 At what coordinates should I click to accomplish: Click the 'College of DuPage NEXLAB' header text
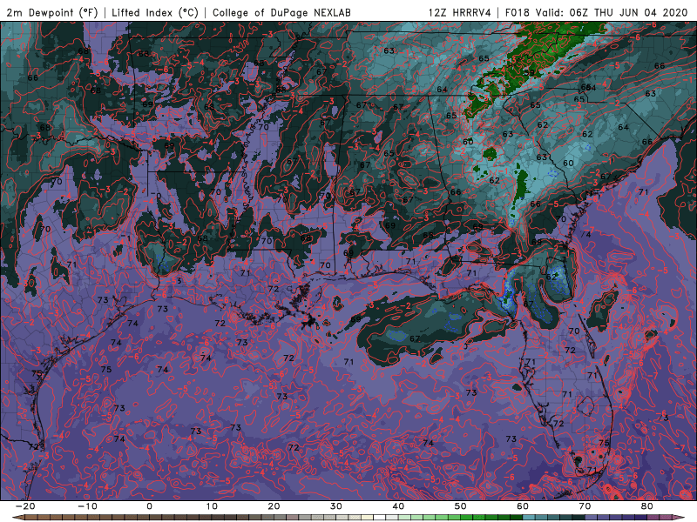tap(281, 13)
